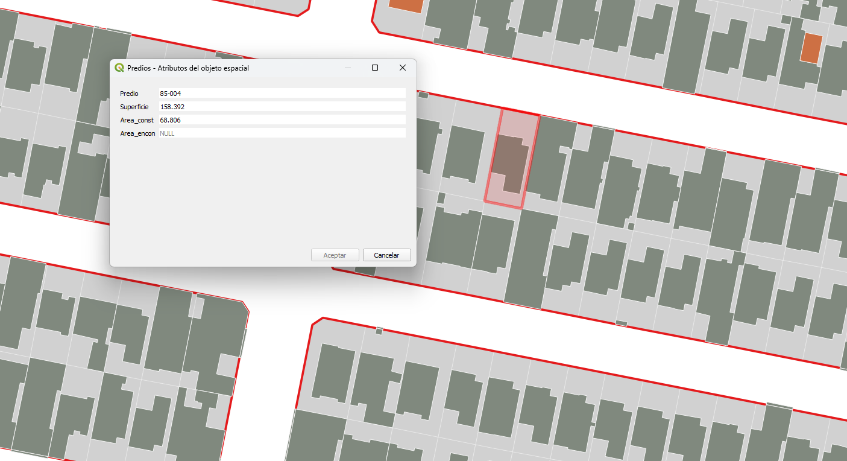Click the Predio field showing 85-004

(x=281, y=94)
